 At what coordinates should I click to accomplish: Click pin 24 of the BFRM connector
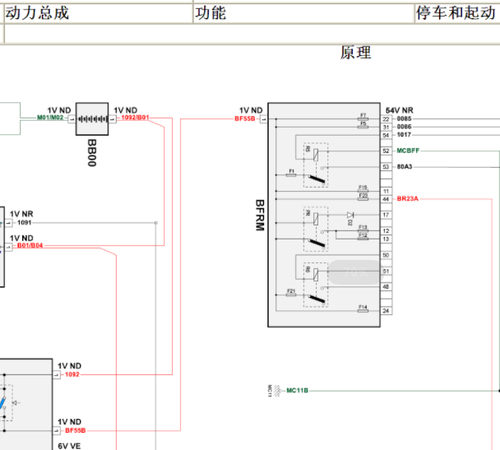click(387, 311)
